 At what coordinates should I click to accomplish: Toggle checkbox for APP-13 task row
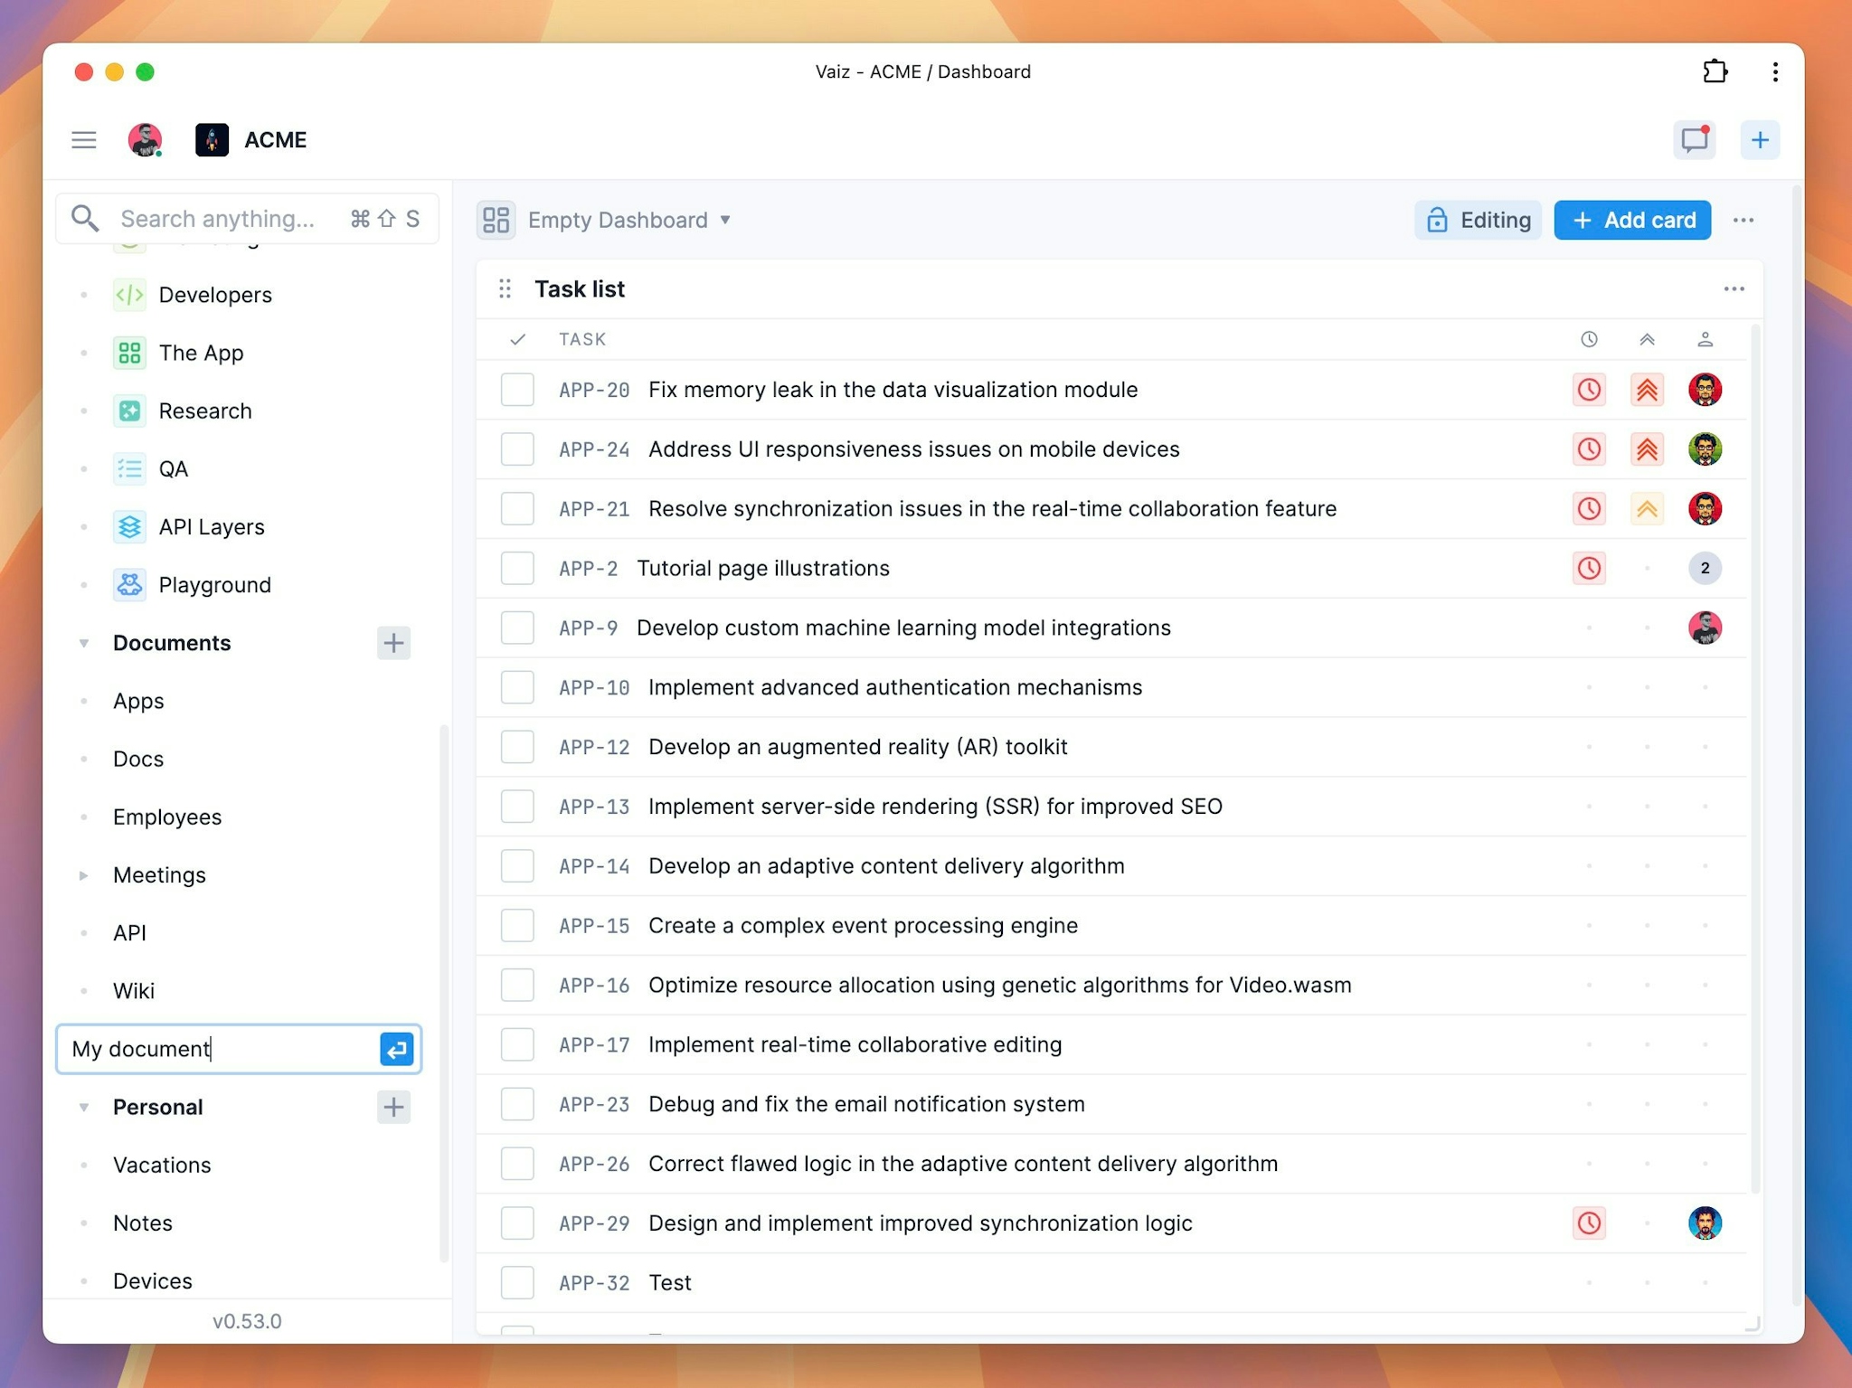(521, 807)
